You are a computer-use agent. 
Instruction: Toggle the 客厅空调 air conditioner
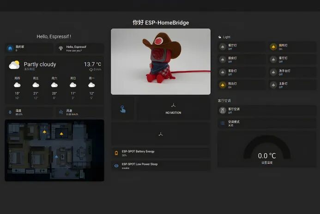223,110
